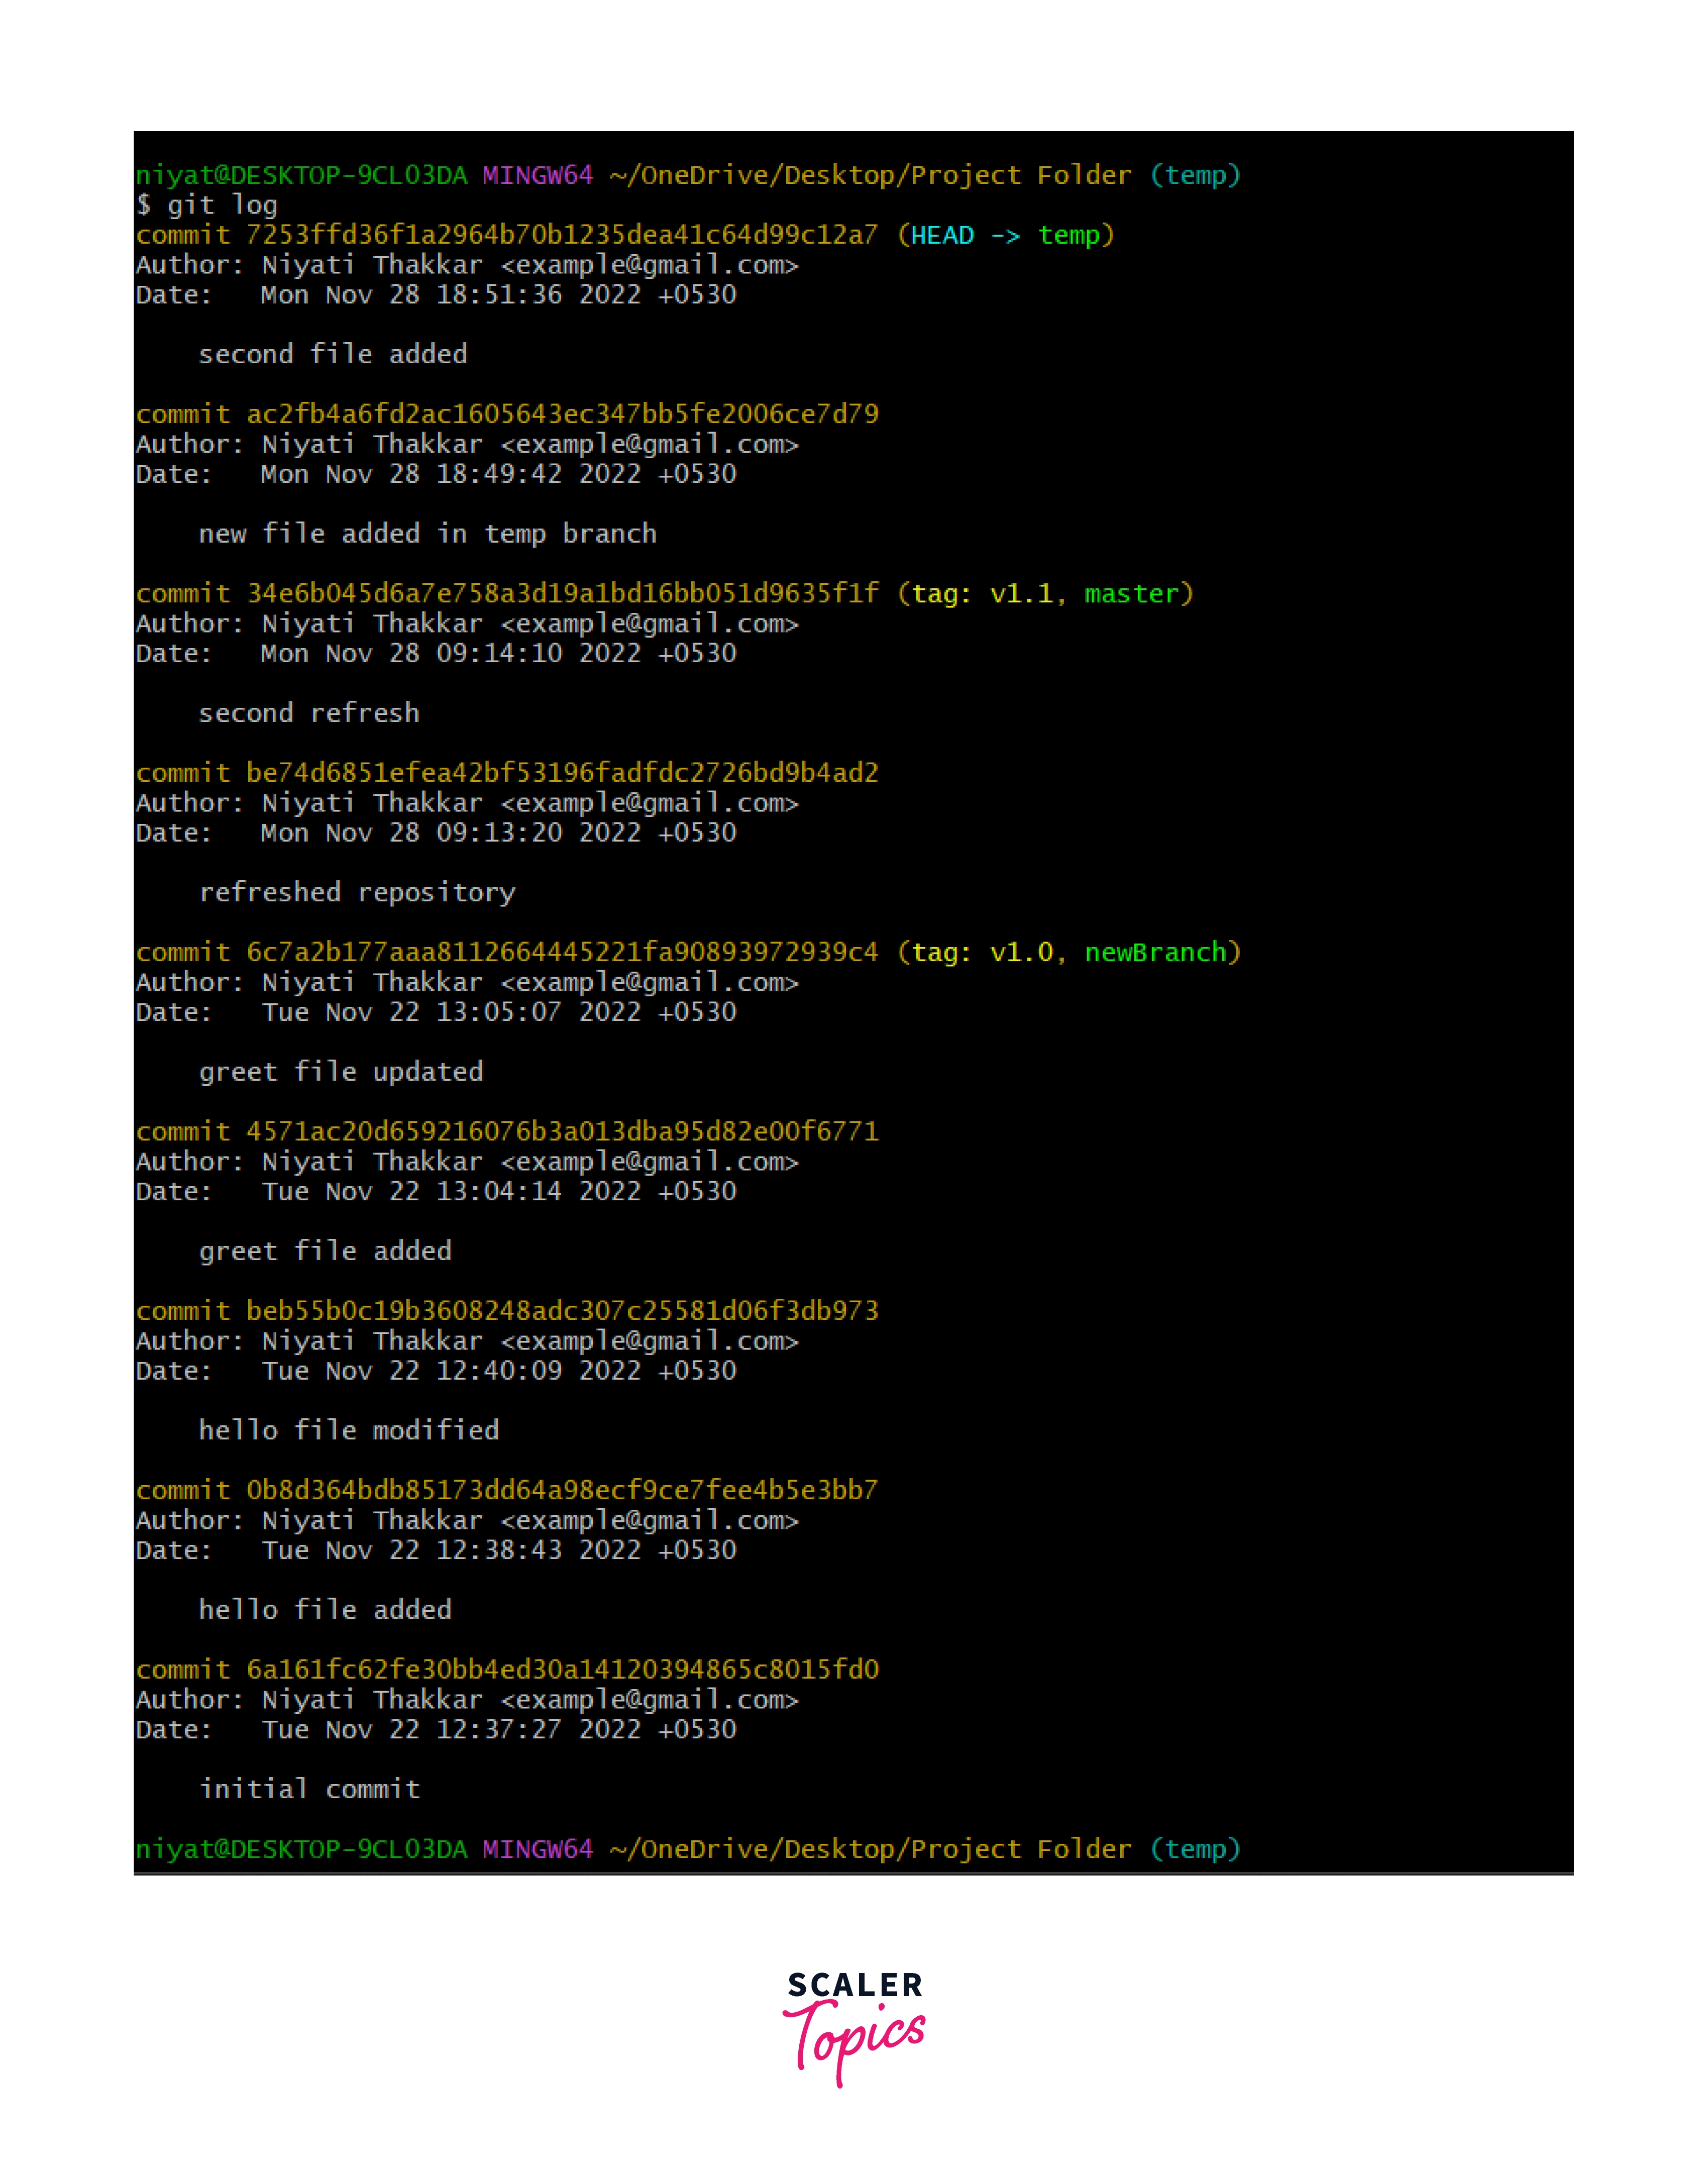Click MINGW64 in the top prompt
The width and height of the screenshot is (1708, 2182).
point(537,175)
